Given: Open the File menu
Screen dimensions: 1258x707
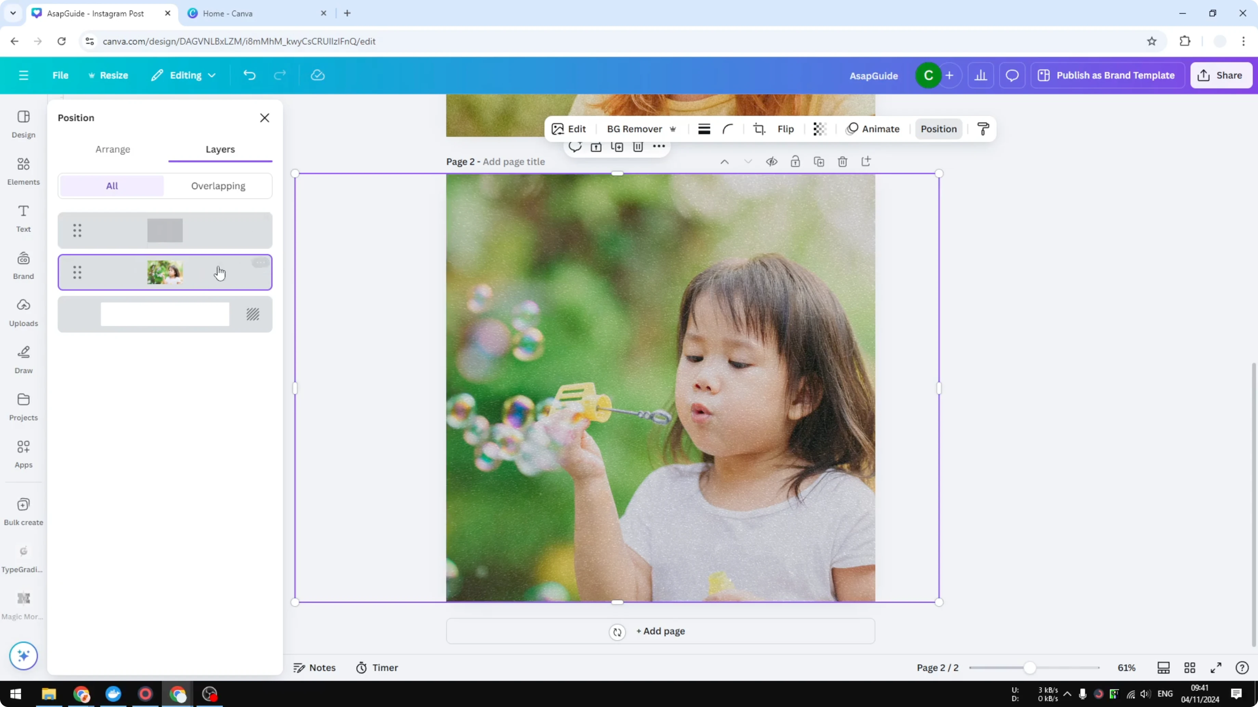Looking at the screenshot, I should (61, 75).
